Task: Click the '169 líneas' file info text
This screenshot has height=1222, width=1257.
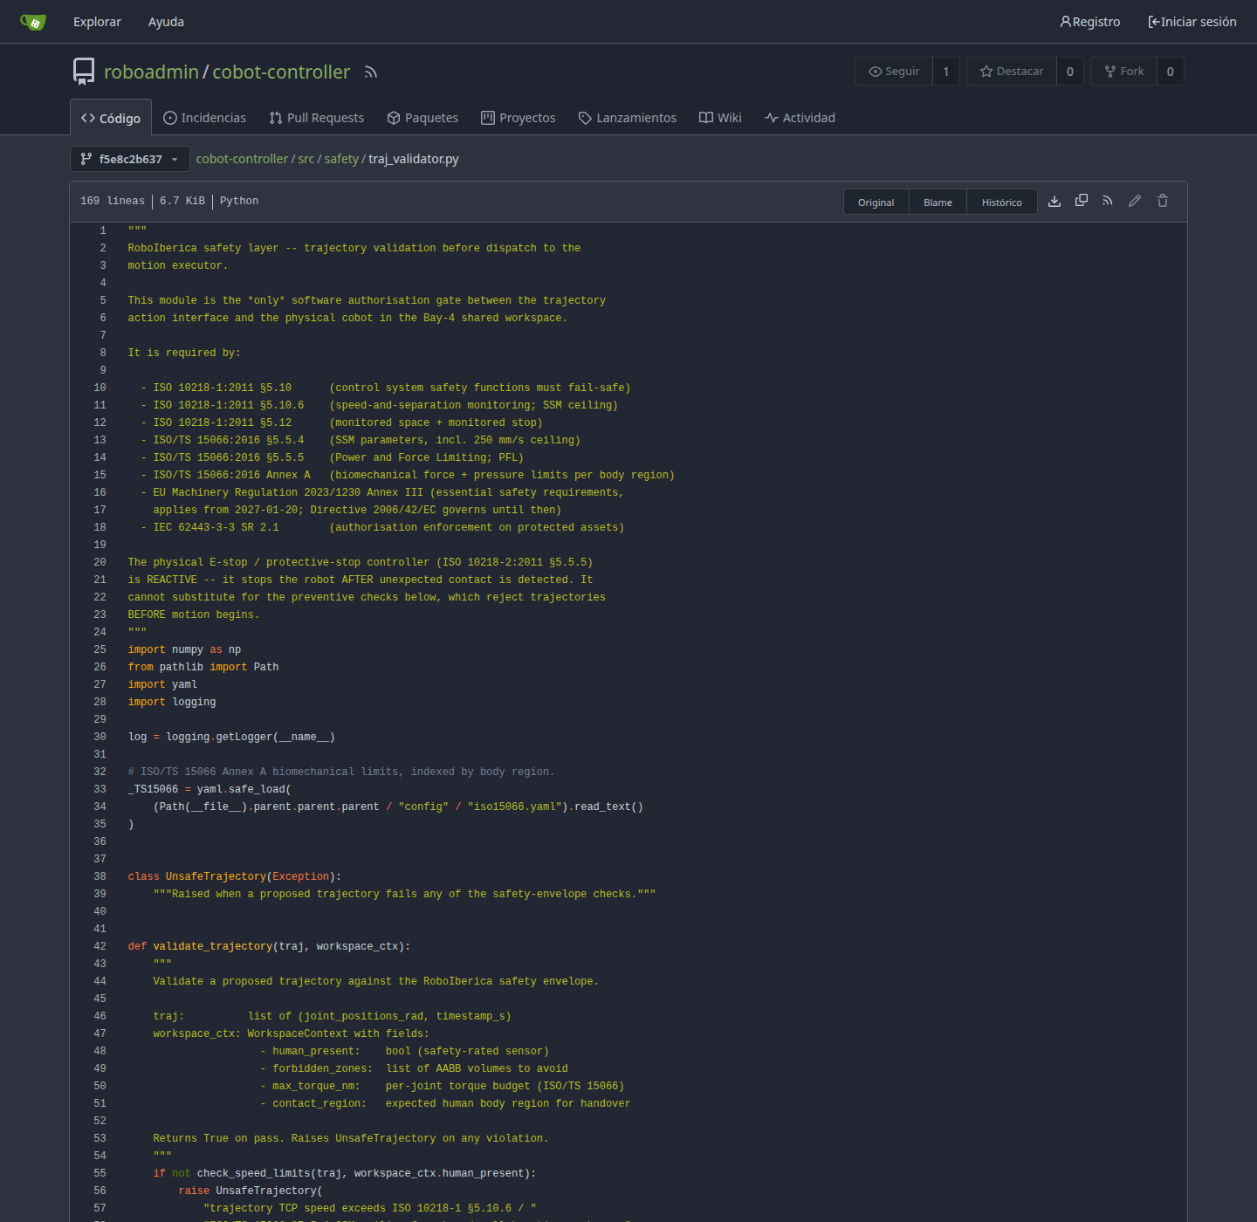Action: [113, 201]
